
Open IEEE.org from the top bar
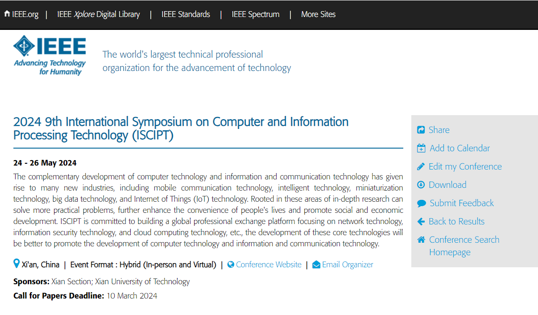point(25,14)
